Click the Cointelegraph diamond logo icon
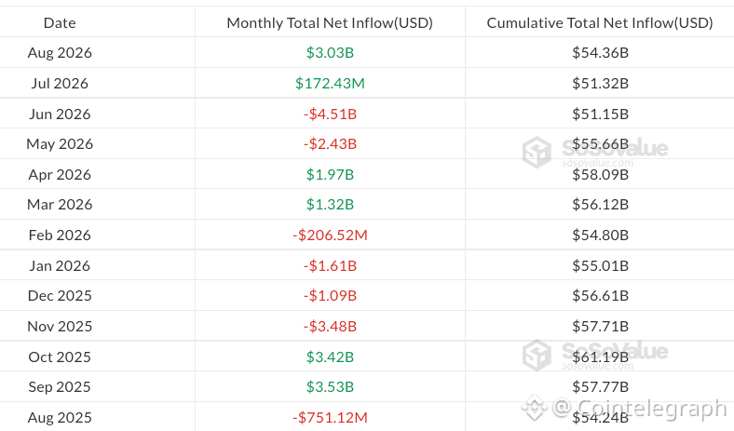Screen dimensions: 734x431 click(535, 407)
